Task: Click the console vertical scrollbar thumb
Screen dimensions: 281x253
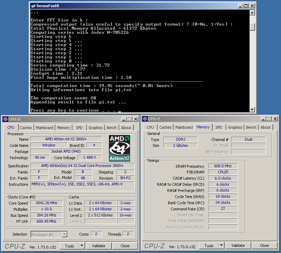Action: 252,27
